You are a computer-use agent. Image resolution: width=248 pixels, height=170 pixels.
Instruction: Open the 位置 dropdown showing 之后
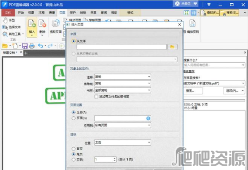[122, 143]
